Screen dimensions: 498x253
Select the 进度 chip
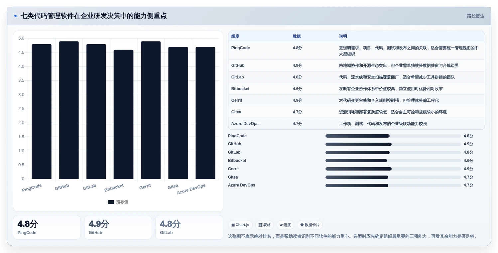pos(285,225)
